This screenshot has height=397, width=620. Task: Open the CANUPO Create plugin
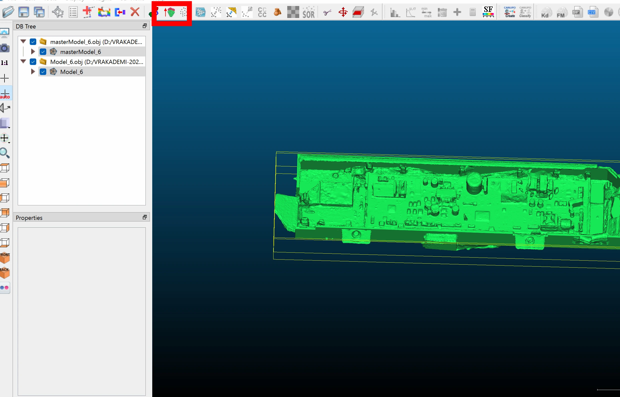(x=509, y=12)
